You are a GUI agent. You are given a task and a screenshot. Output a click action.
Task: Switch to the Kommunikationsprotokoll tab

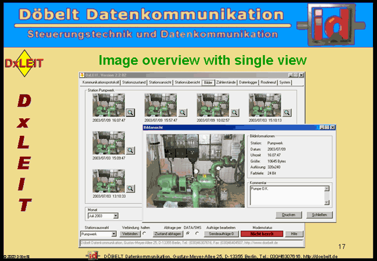tap(100, 82)
